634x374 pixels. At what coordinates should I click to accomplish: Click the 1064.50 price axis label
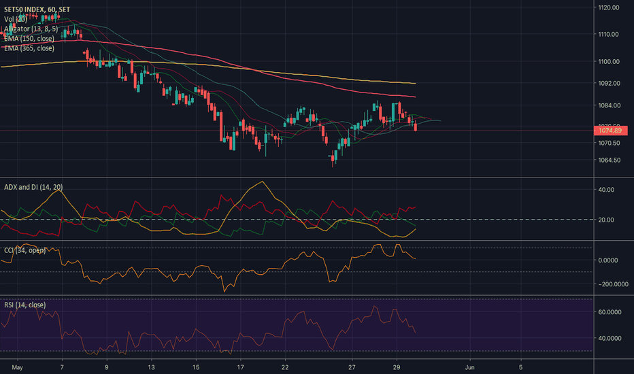[609, 160]
